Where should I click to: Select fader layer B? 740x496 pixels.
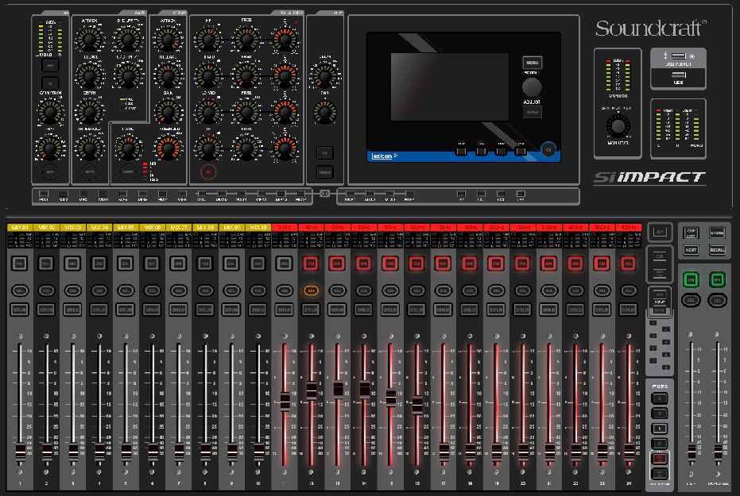tap(659, 413)
